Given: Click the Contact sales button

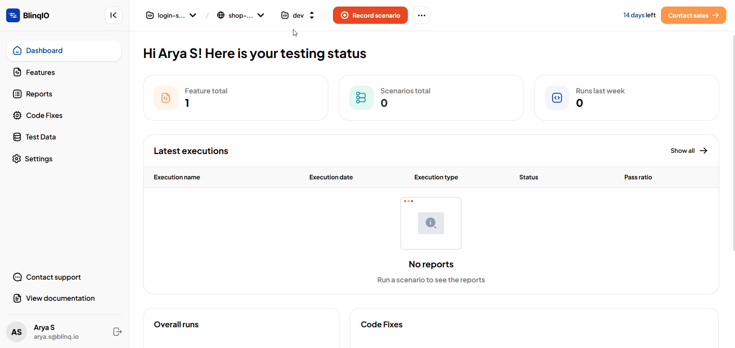Looking at the screenshot, I should pos(693,15).
